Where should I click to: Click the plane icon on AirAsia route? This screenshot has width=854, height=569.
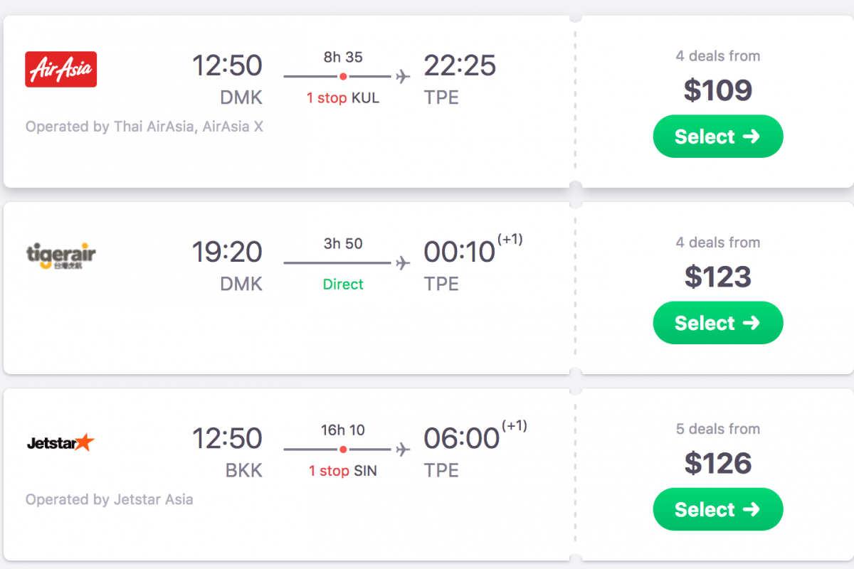[403, 76]
